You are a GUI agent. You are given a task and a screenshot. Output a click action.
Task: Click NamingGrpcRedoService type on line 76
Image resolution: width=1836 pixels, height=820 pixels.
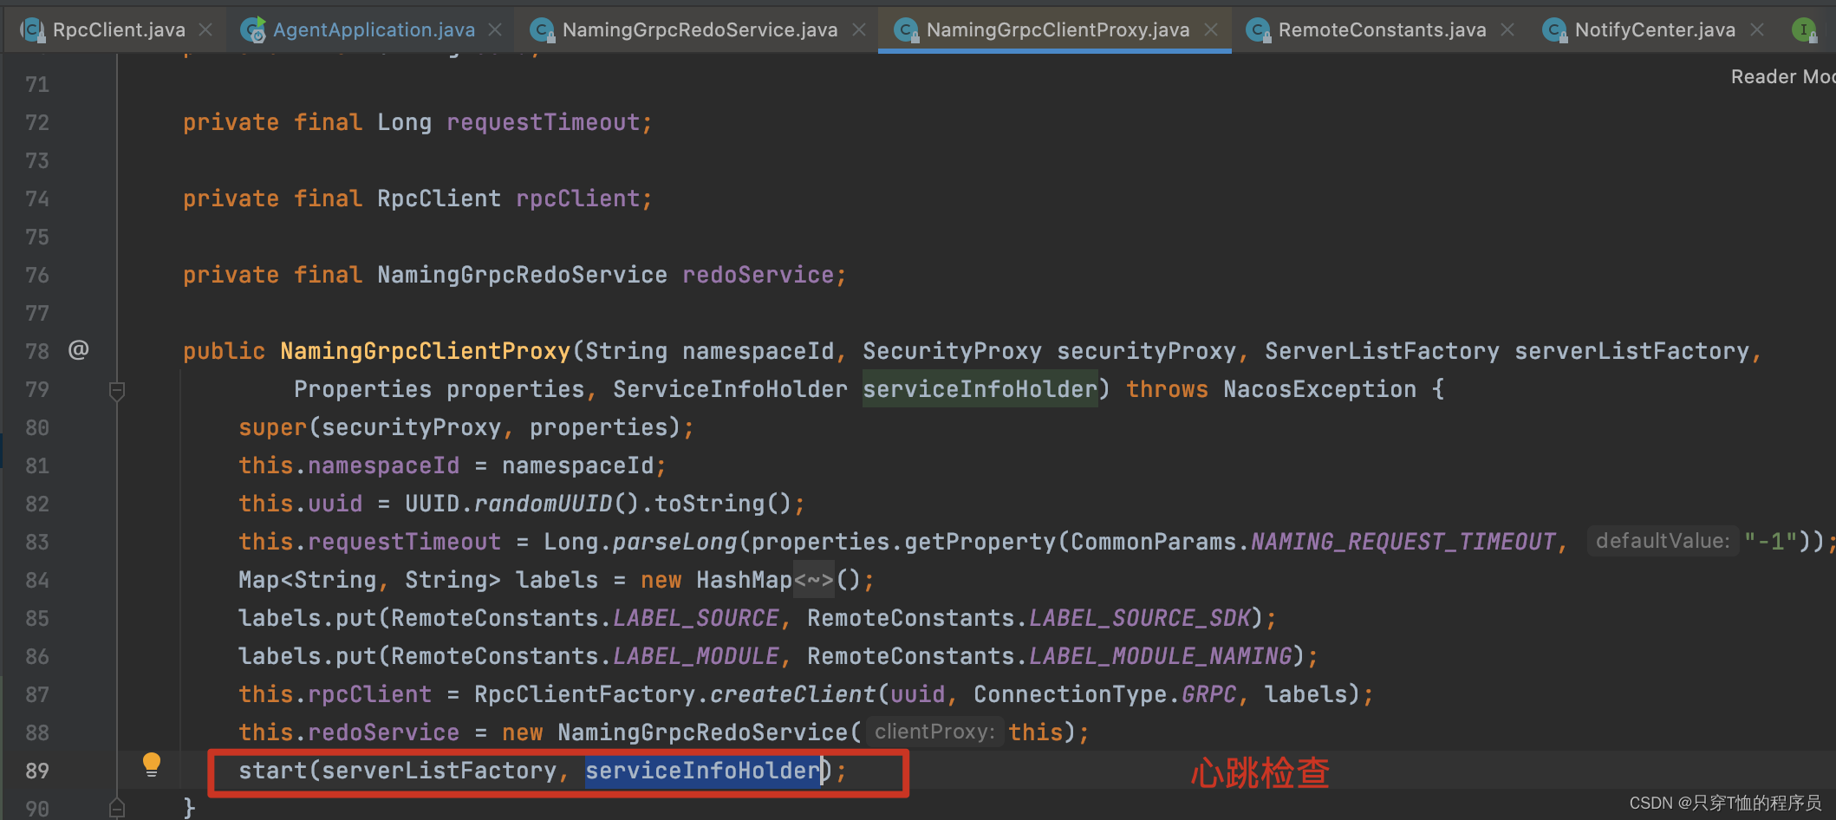point(522,275)
